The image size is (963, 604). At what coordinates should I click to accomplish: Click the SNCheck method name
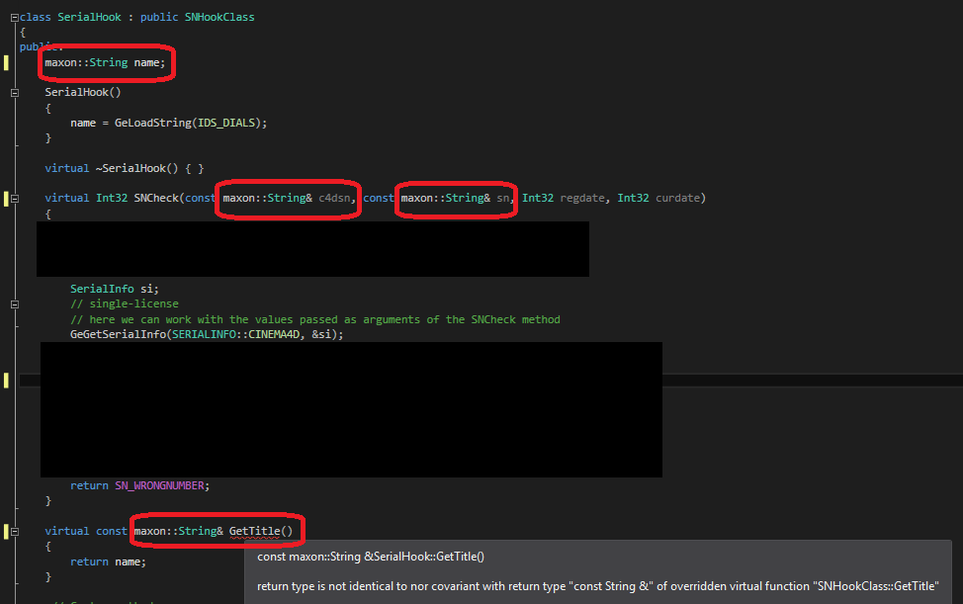155,199
